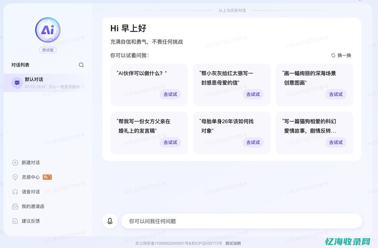Select the 女方父亲婚礼发言稿 prompt text
The image size is (378, 248).
[x=144, y=126]
